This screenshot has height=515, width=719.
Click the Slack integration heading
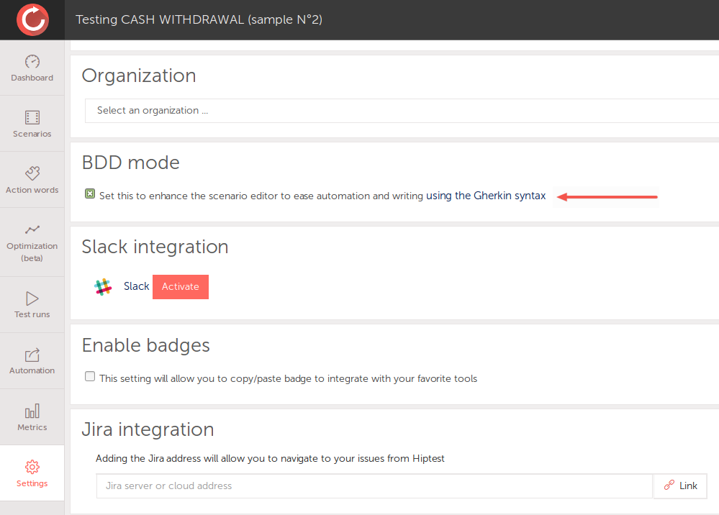click(x=155, y=247)
